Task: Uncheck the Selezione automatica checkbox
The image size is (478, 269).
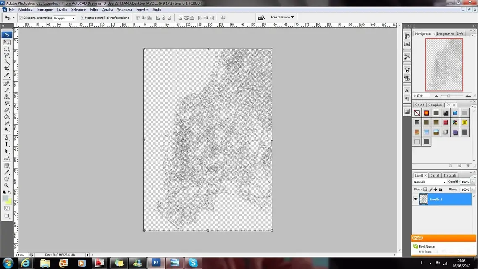Action: coord(21,18)
